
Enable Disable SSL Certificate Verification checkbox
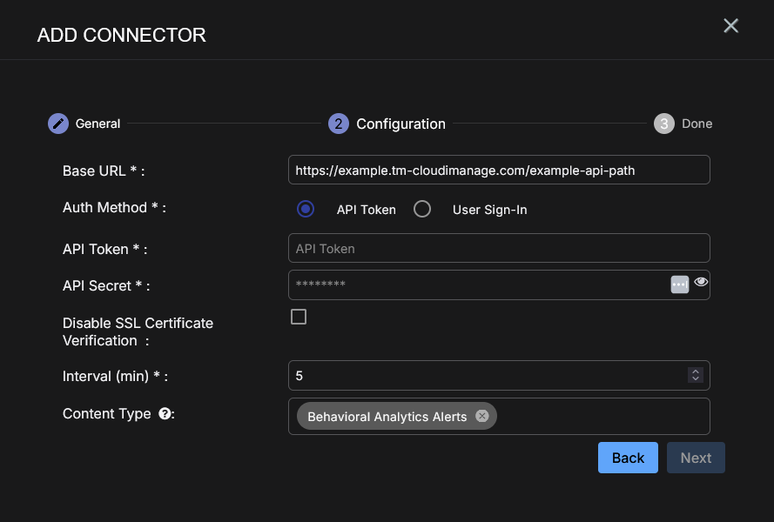(299, 317)
